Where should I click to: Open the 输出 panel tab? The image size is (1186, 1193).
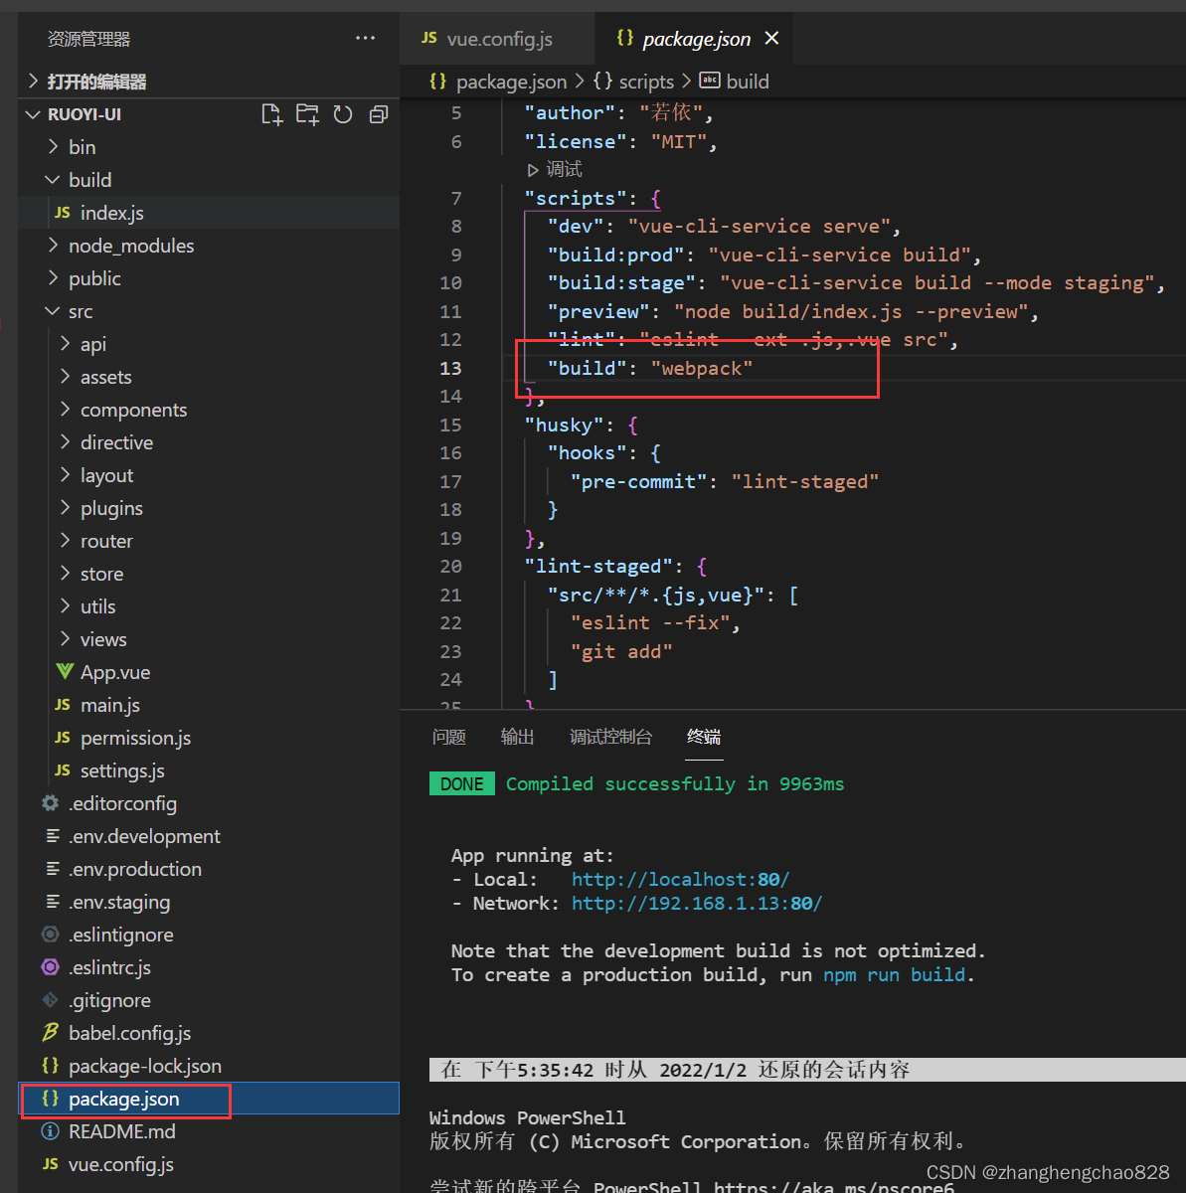[517, 737]
